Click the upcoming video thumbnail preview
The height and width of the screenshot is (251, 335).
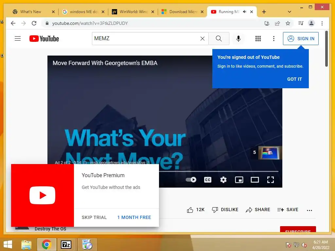(x=270, y=153)
